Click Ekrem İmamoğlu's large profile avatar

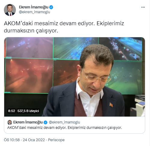tap(10, 10)
